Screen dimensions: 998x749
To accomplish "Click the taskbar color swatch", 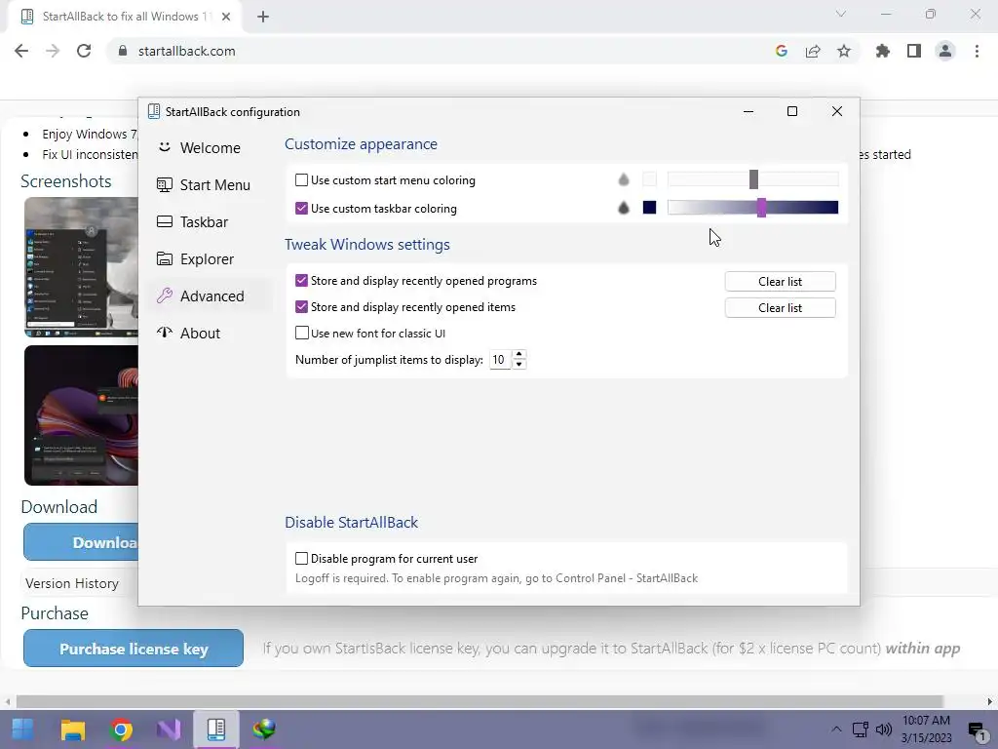I will (x=649, y=208).
